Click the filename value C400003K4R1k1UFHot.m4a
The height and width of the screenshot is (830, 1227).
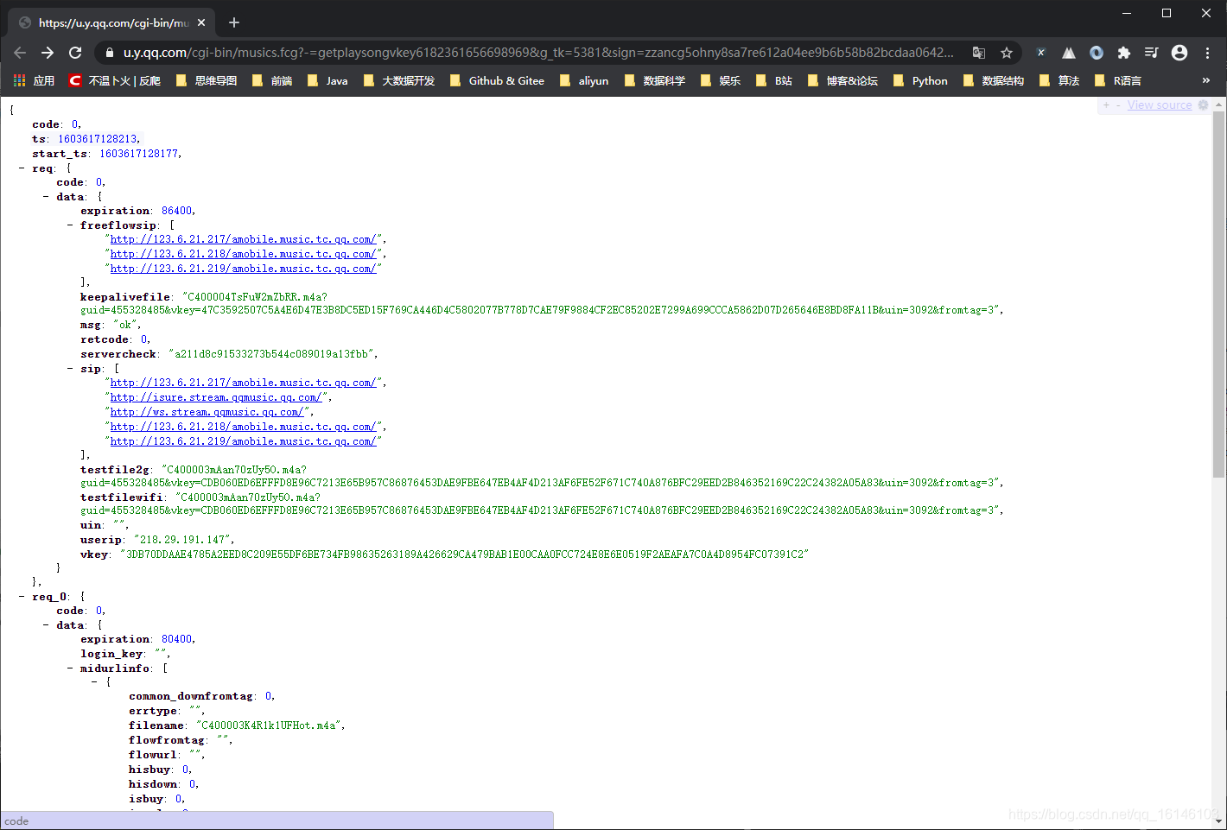[x=269, y=725]
